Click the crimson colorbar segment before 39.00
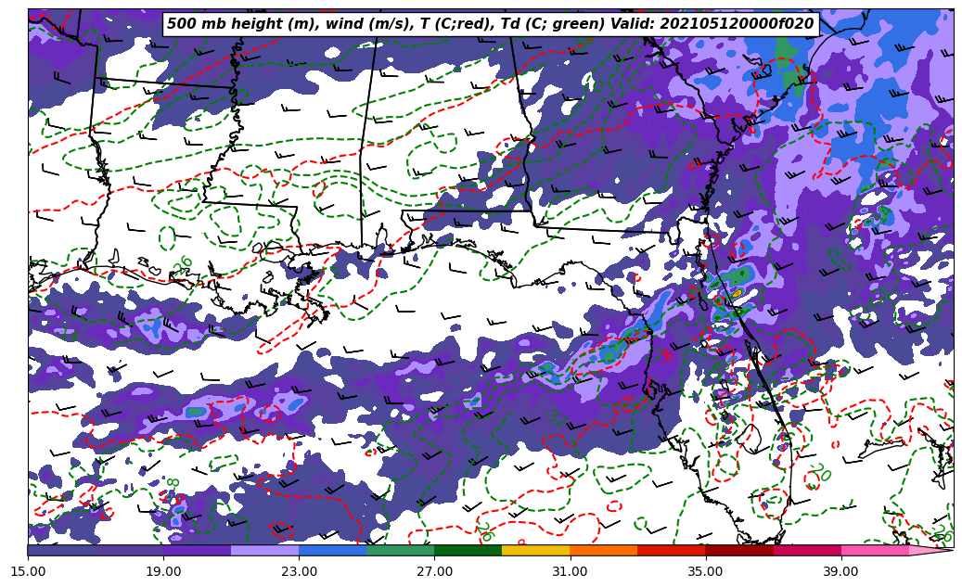 click(807, 550)
